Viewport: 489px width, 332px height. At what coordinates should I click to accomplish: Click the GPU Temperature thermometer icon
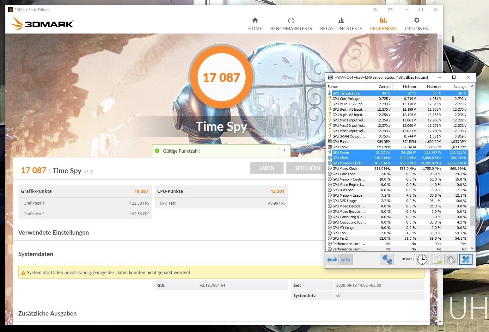coord(329,93)
